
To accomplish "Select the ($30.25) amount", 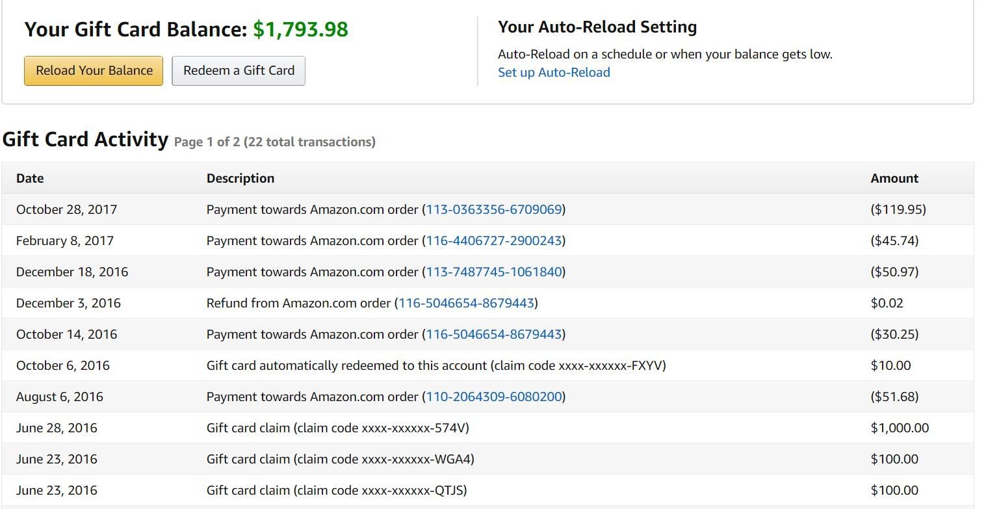I will (894, 334).
